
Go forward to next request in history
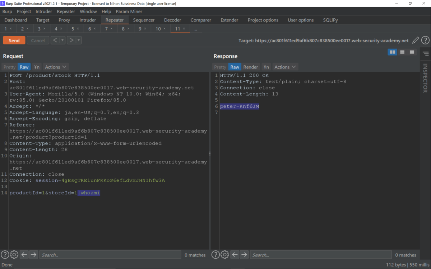pos(71,40)
